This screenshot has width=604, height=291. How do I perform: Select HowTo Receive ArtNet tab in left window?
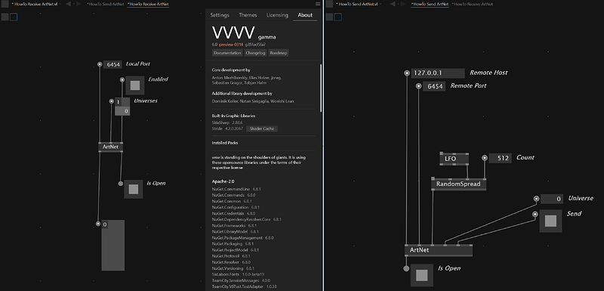tap(148, 5)
